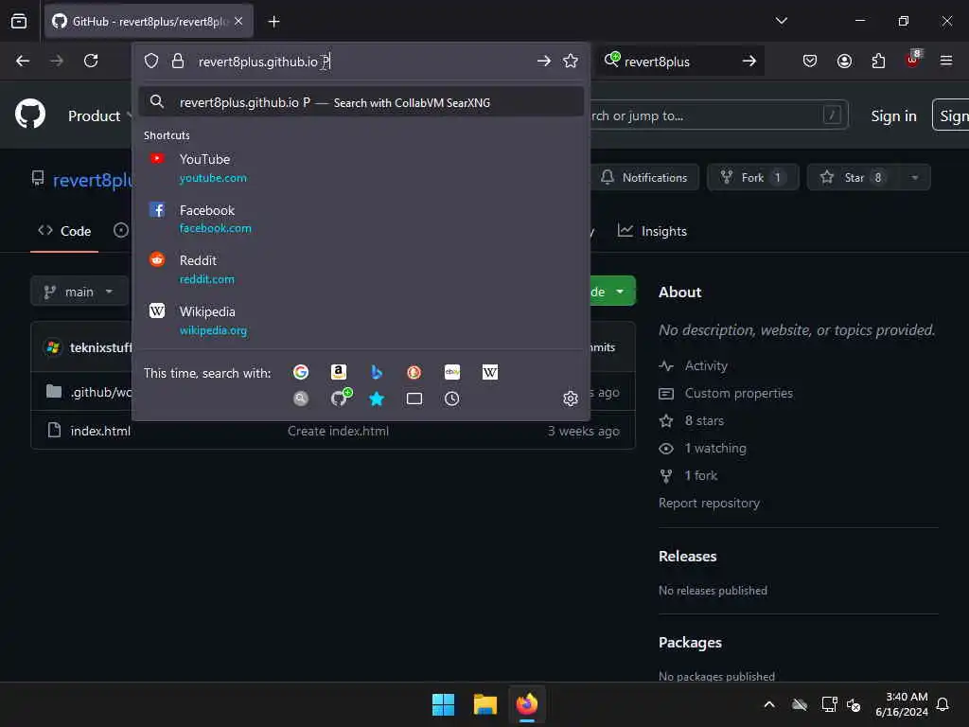Open search settings gear in the dropdown

coord(571,399)
